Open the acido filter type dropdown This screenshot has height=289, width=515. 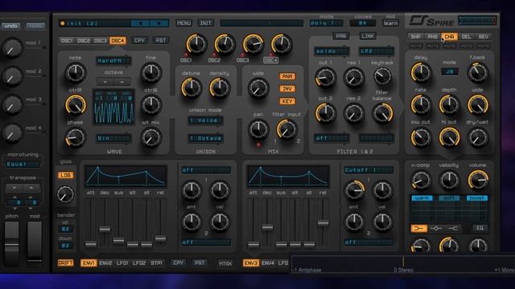(332, 51)
